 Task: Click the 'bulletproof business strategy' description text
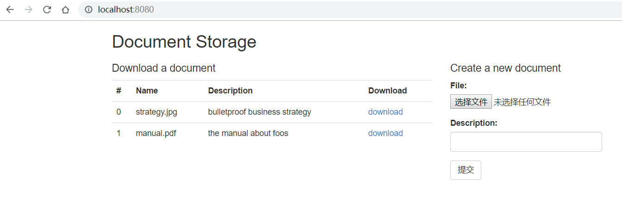259,112
